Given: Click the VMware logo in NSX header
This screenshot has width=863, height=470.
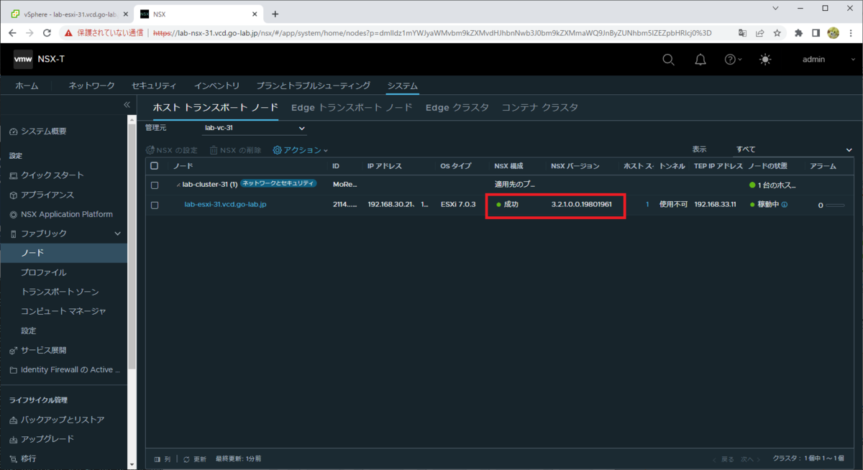Looking at the screenshot, I should [x=23, y=60].
